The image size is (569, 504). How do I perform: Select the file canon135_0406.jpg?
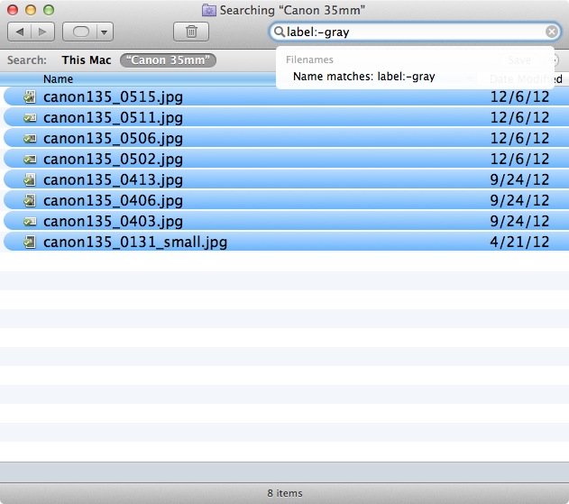tap(113, 200)
